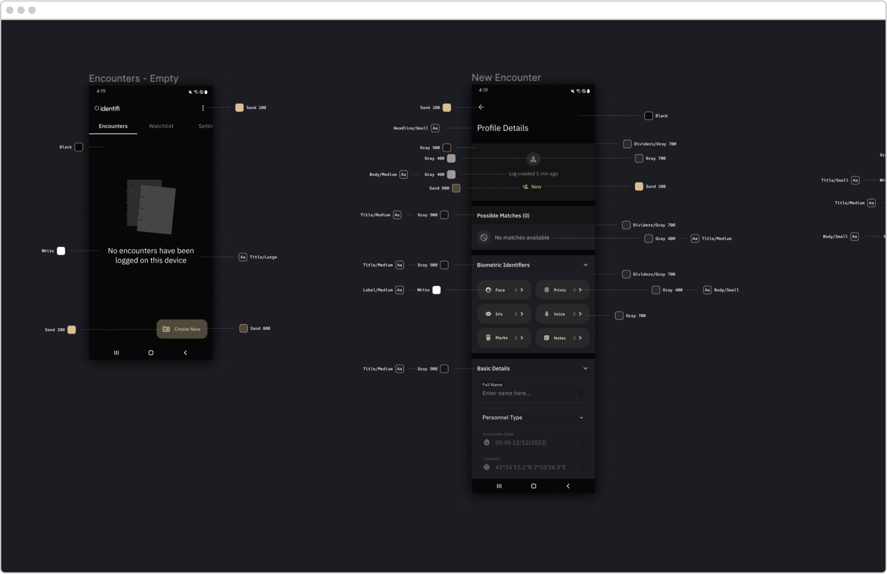Click the Prints fingerprint icon
This screenshot has height=574, width=887.
[x=547, y=290]
